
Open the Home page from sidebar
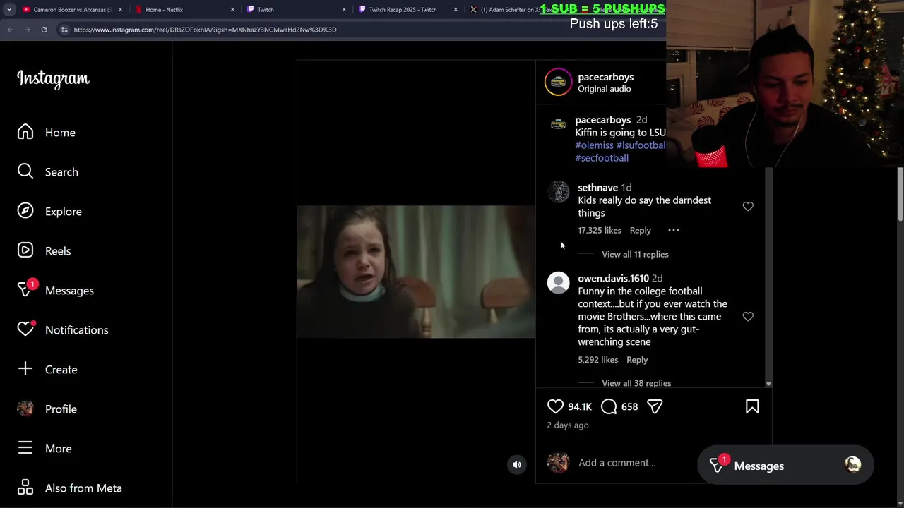tap(47, 133)
